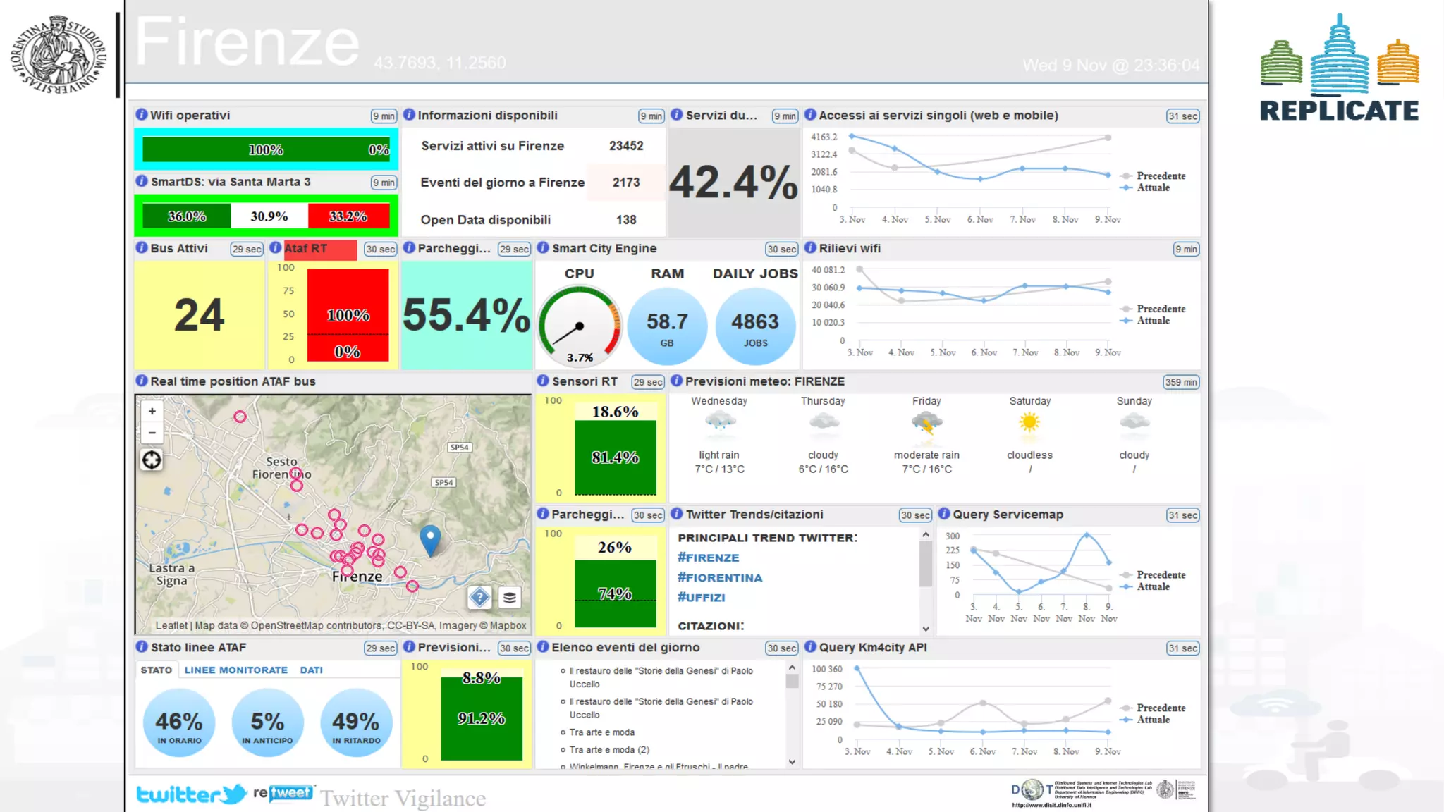Toggle the Precedente series in the Query Km4city legend
Screen dimensions: 1444x812
pyautogui.click(x=1160, y=708)
